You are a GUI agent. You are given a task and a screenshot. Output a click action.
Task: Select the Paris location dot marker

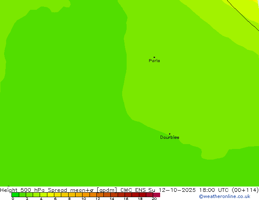(154, 57)
